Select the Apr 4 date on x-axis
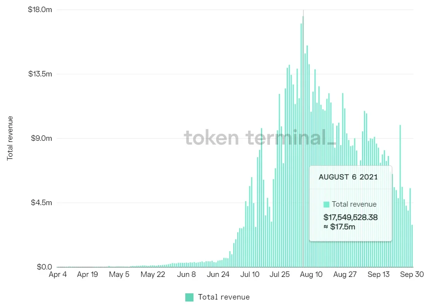This screenshot has height=305, width=433. pos(58,275)
